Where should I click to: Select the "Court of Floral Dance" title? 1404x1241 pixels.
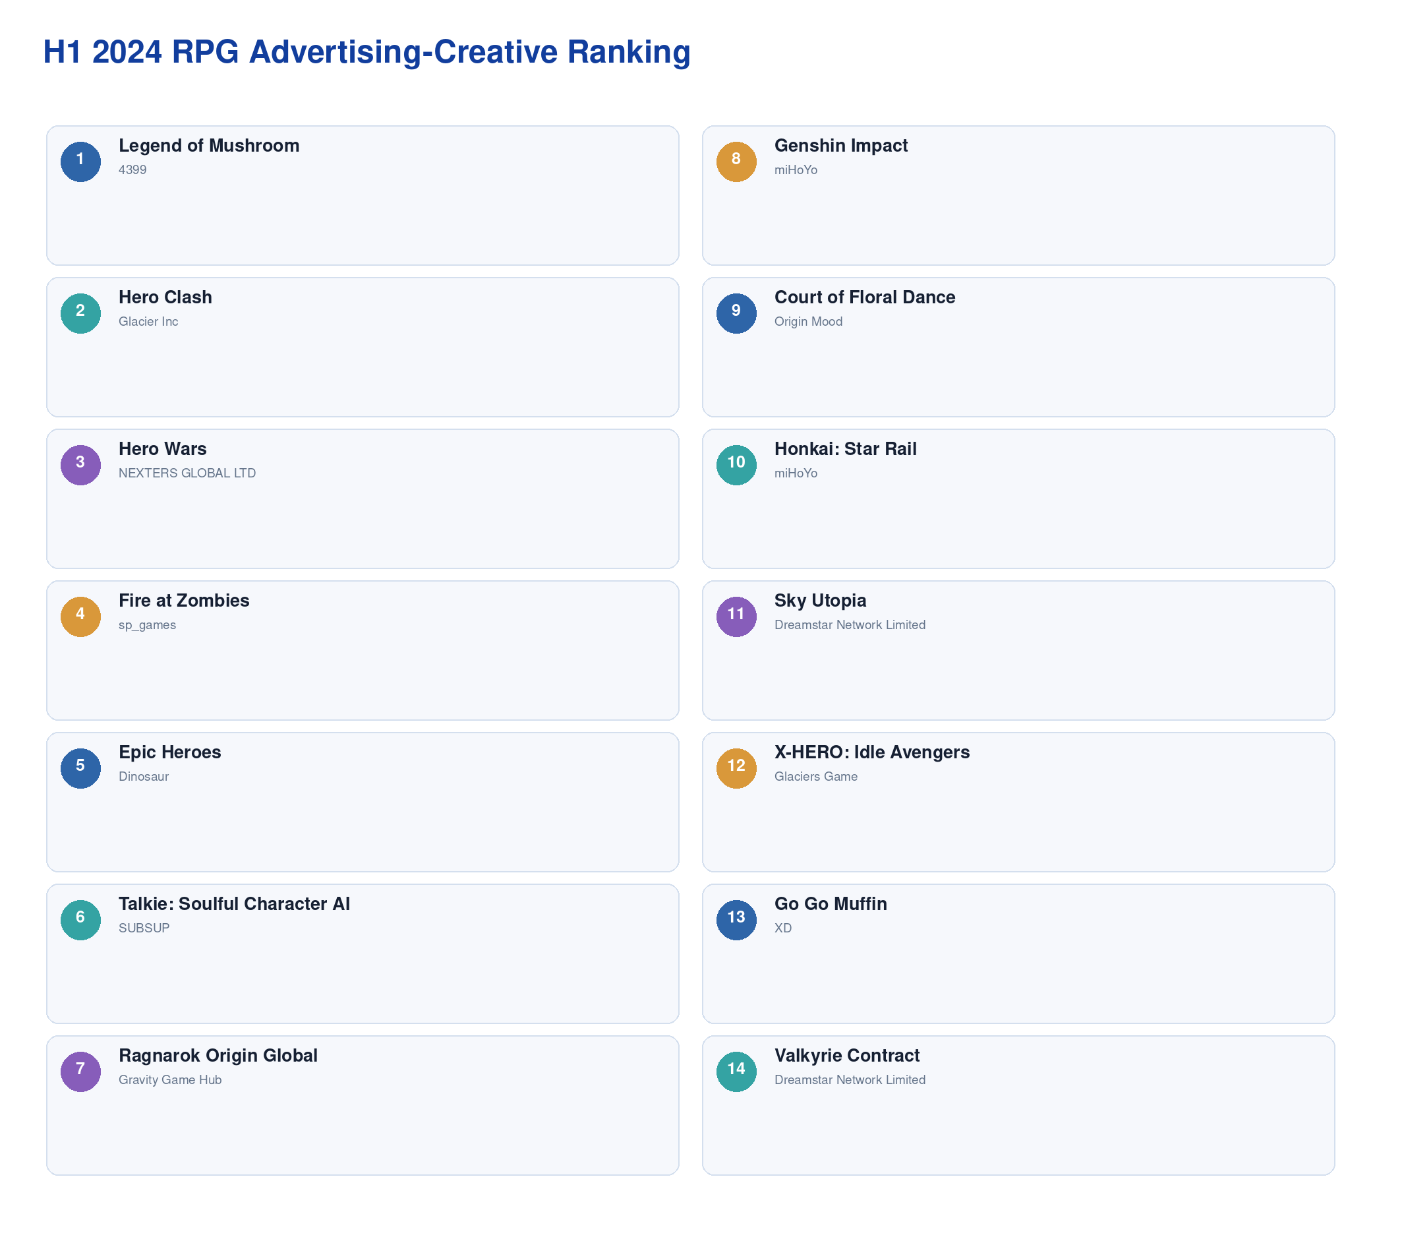pyautogui.click(x=866, y=297)
